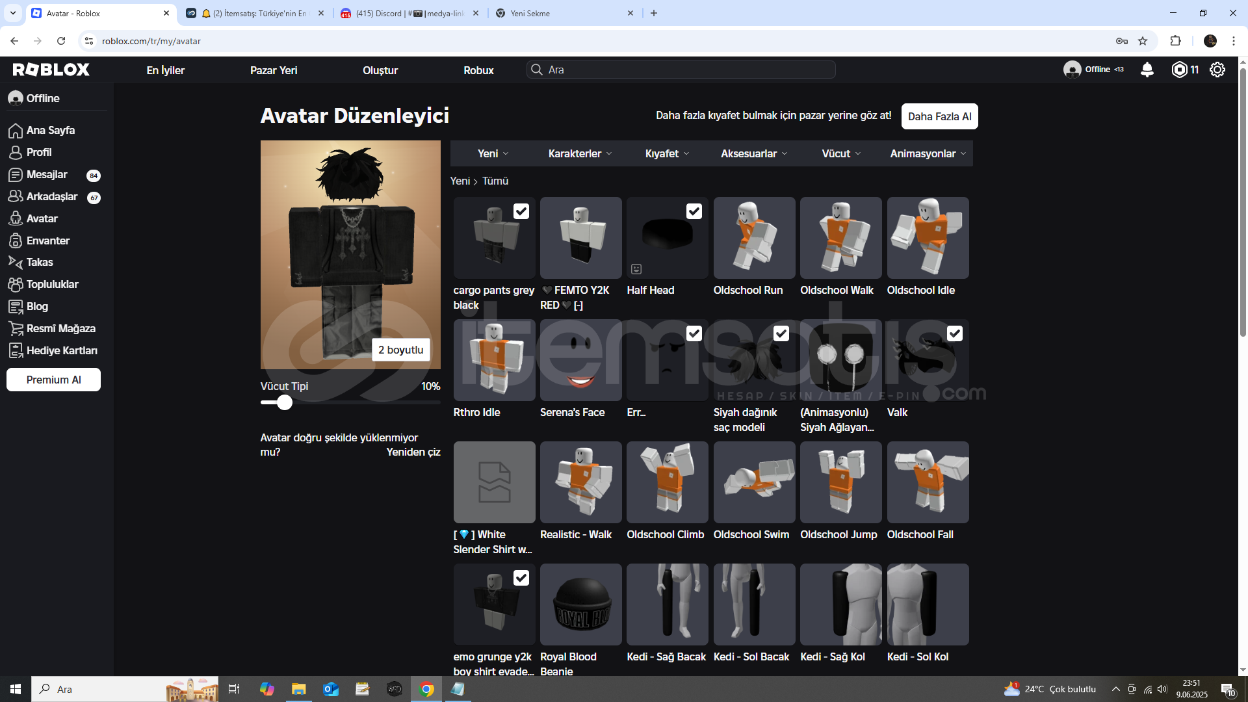Open the Robux balance icon

pyautogui.click(x=1179, y=70)
